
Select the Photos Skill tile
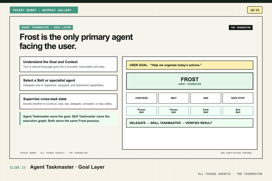click(141, 111)
